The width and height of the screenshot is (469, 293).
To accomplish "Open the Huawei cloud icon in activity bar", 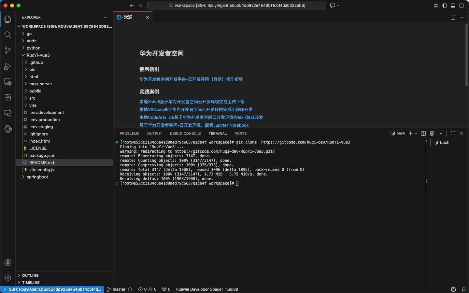I will tap(8, 129).
